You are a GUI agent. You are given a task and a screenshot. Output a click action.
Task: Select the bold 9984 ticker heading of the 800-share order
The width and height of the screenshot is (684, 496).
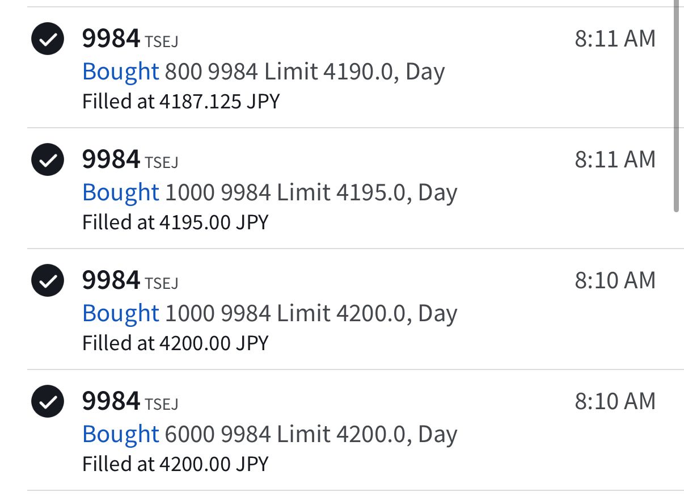pos(111,39)
